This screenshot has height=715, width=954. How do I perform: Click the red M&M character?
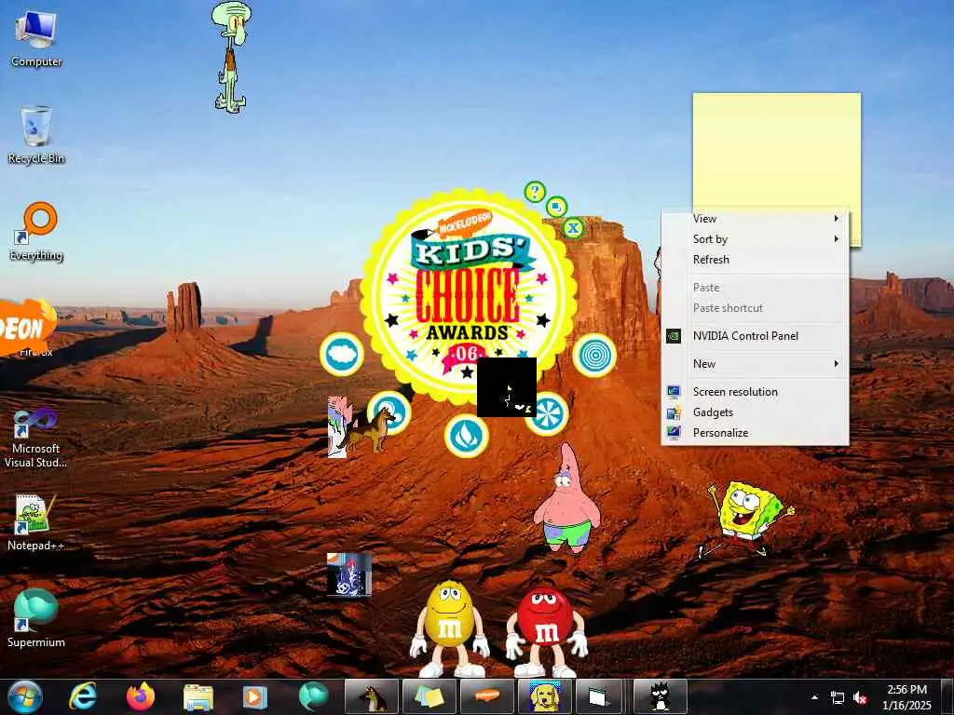(546, 631)
